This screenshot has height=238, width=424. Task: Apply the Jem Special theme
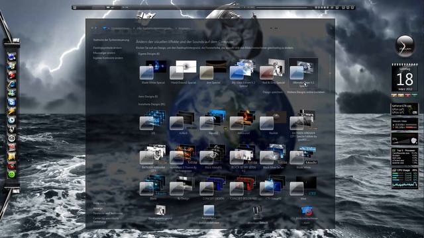213,72
